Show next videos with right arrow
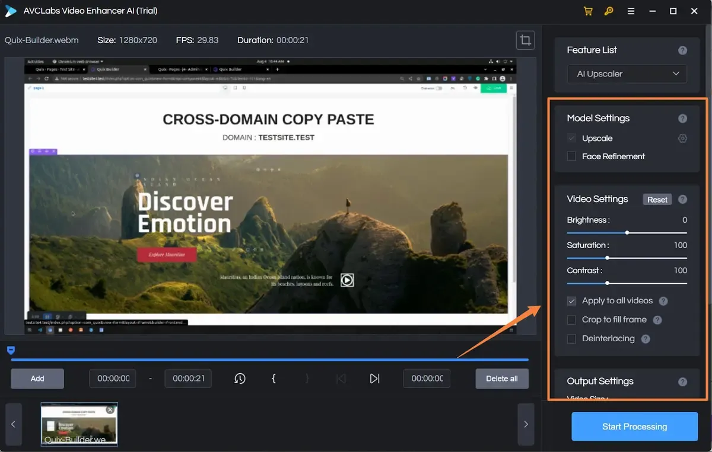 pos(526,424)
